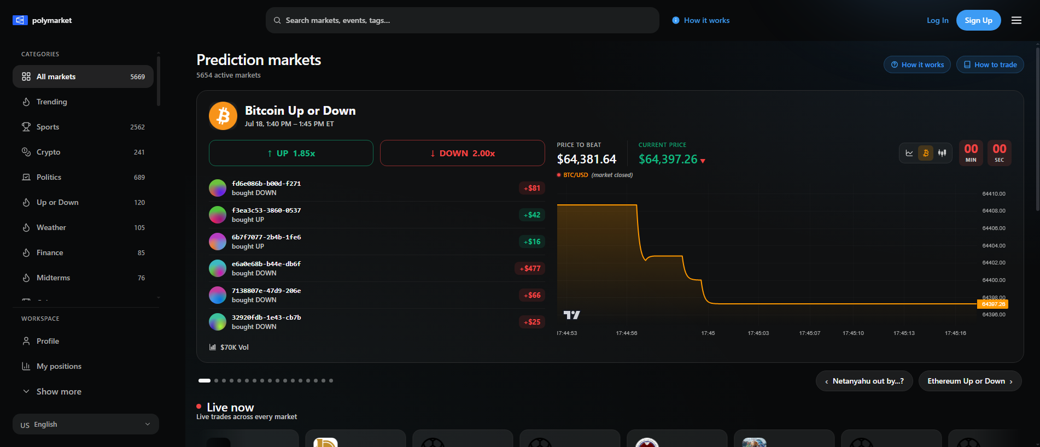Click avatar of trader 7138807e-47d9-206e
The image size is (1040, 447).
pos(218,295)
